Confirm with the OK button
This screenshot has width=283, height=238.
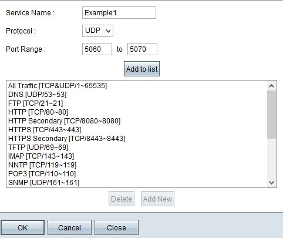click(x=22, y=227)
